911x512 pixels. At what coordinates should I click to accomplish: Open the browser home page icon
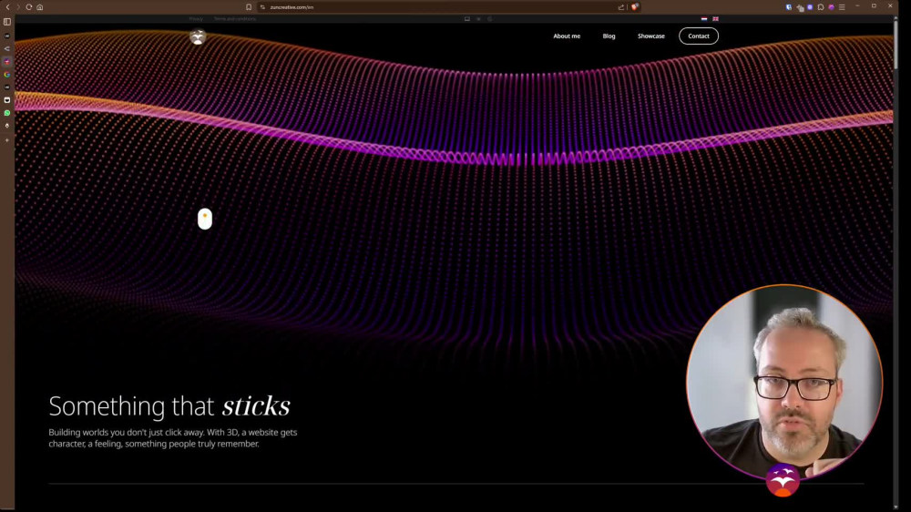point(39,7)
